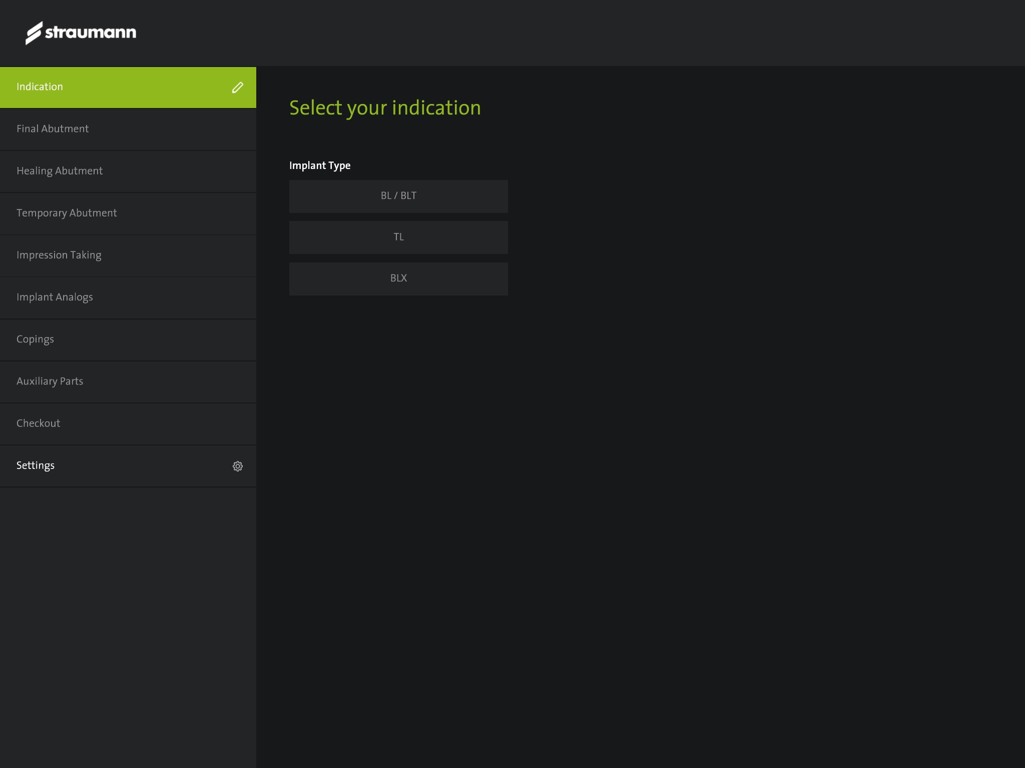Viewport: 1025px width, 768px height.
Task: Open the Settings menu item
Action: (x=36, y=465)
